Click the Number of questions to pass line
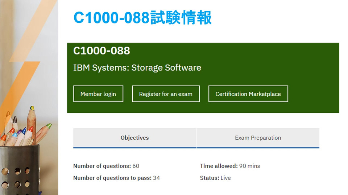Screen dimensions: 348x195 116,178
